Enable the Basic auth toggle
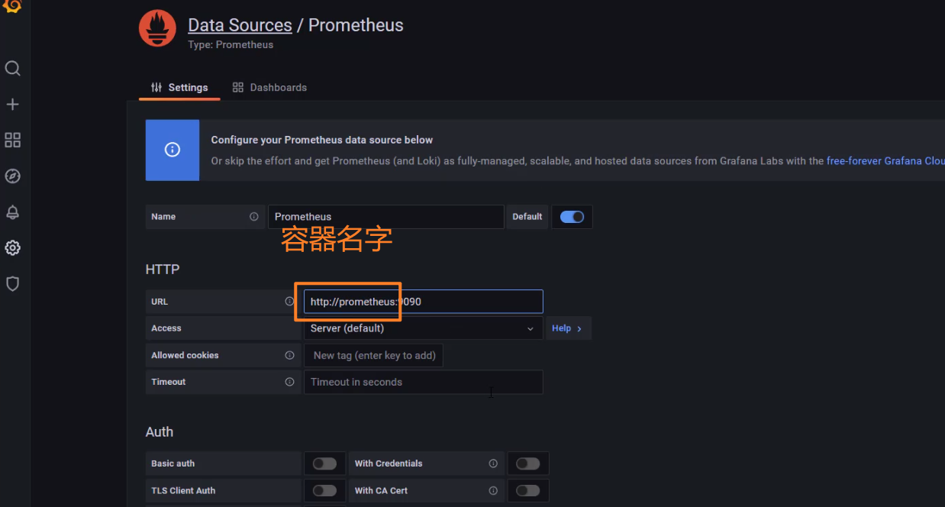The image size is (945, 507). [324, 463]
